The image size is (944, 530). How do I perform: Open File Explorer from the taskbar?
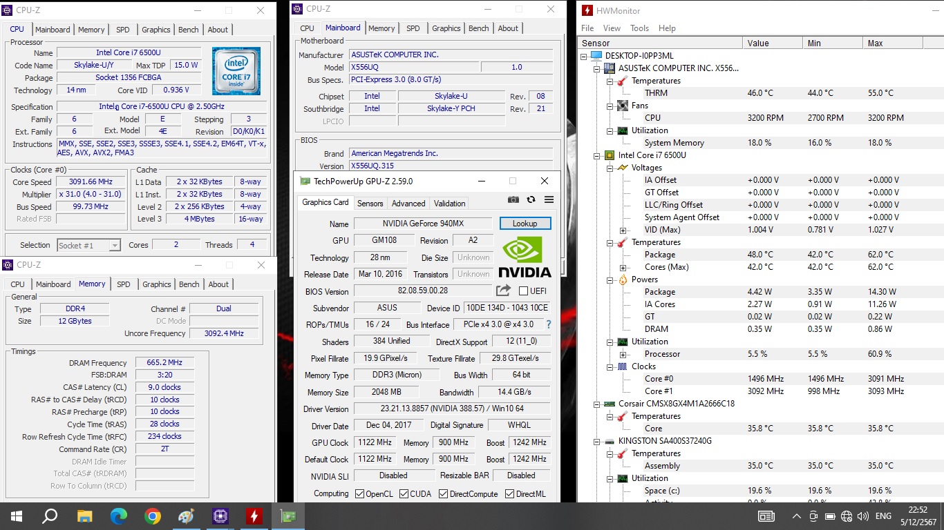(x=84, y=516)
